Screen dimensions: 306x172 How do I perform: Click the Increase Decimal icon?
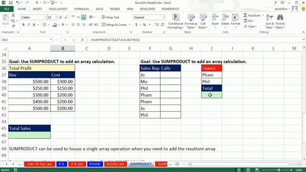tap(157, 25)
